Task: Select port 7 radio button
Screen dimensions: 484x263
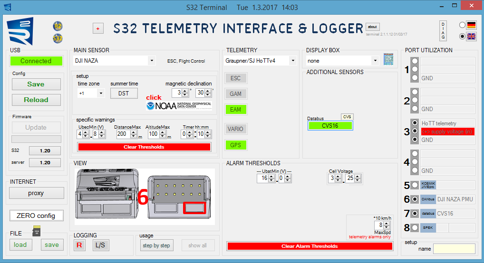Action: pos(415,213)
